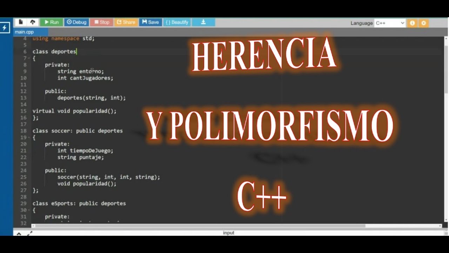The image size is (449, 253).
Task: Click 'string puntaje;' on line 22
Action: 81,157
